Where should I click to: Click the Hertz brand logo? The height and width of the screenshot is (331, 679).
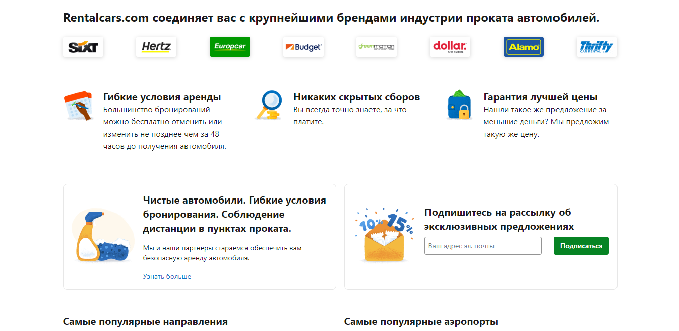(x=156, y=47)
